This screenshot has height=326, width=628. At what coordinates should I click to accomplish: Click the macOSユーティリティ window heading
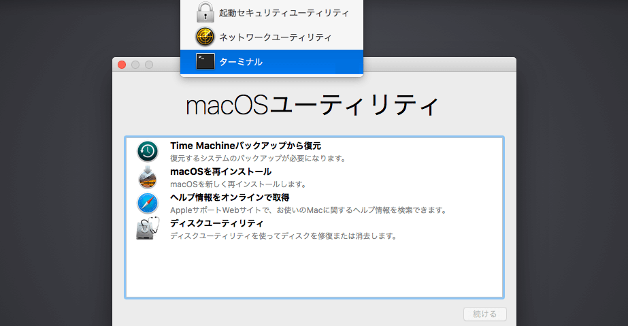(313, 105)
